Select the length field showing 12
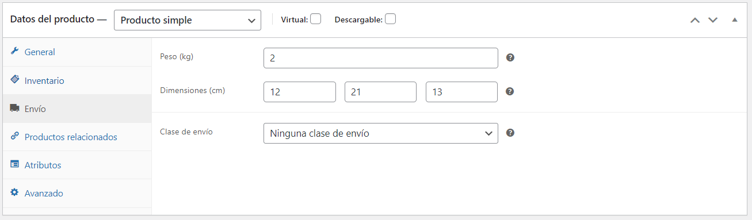This screenshot has width=752, height=220. 299,92
